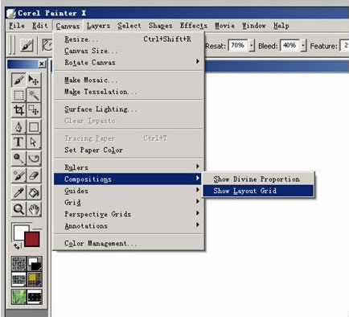
Task: Select the Eraser tool
Action: click(34, 175)
